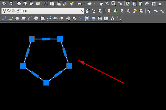Paste from clipboard with the clipboard icon

pos(59,4)
